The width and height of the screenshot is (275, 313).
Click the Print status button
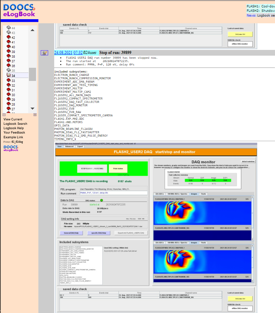pyautogui.click(x=118, y=168)
